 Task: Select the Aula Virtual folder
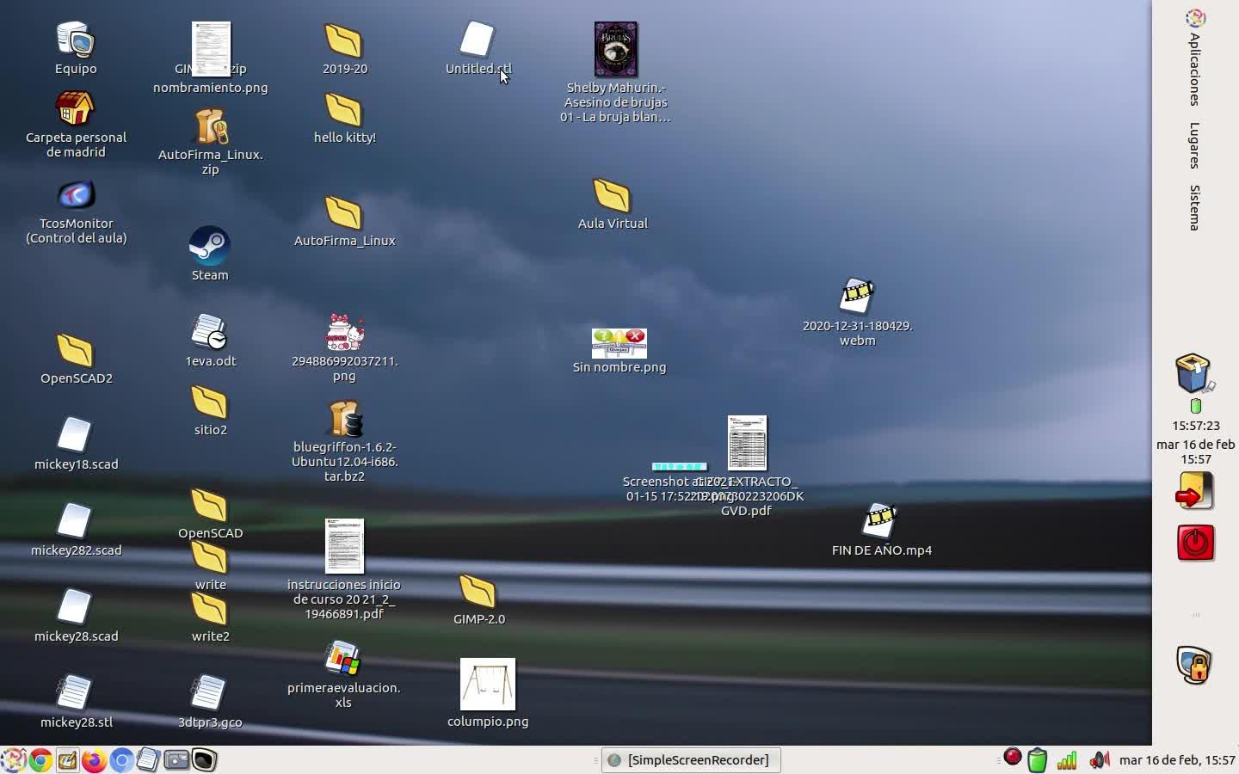click(612, 196)
